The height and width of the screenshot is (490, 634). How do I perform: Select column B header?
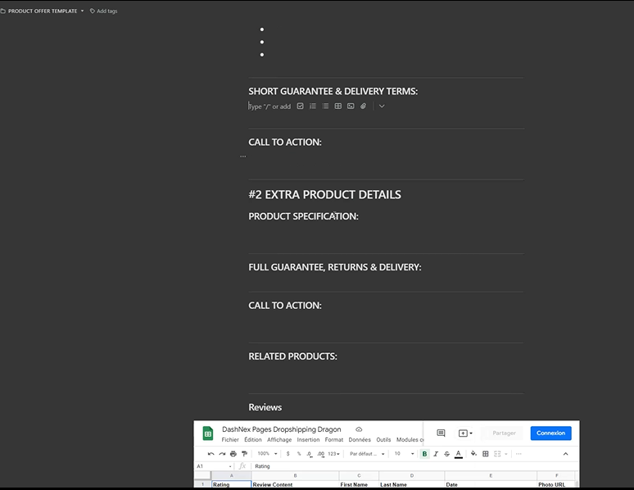tap(295, 475)
